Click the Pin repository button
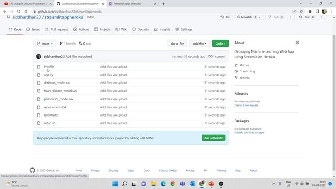This screenshot has height=189, width=336. click(x=225, y=17)
